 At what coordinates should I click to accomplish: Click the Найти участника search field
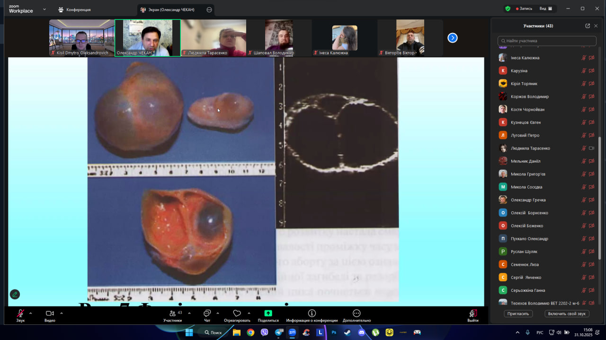pos(547,41)
